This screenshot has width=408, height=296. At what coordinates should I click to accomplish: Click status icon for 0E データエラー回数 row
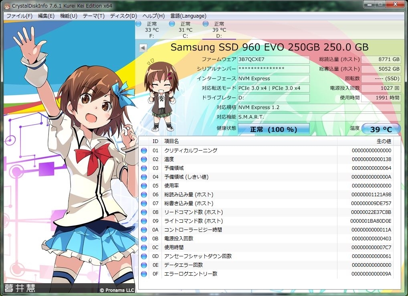[x=144, y=265]
